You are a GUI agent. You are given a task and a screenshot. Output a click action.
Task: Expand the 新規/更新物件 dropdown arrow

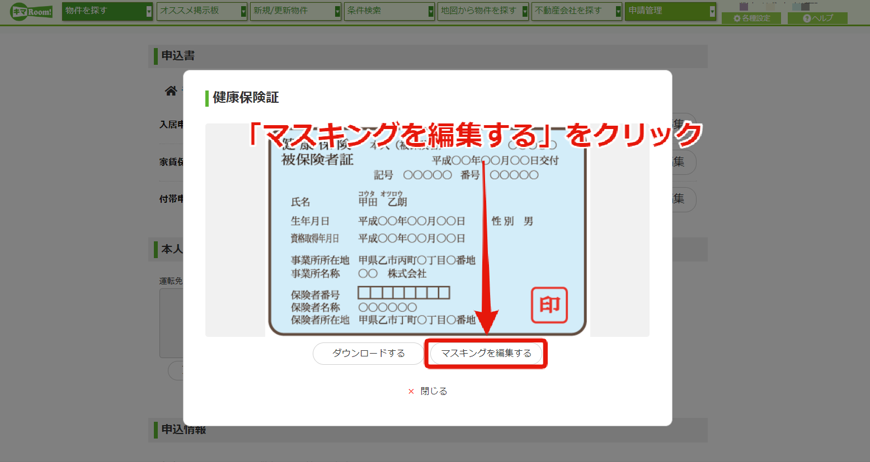tap(337, 11)
